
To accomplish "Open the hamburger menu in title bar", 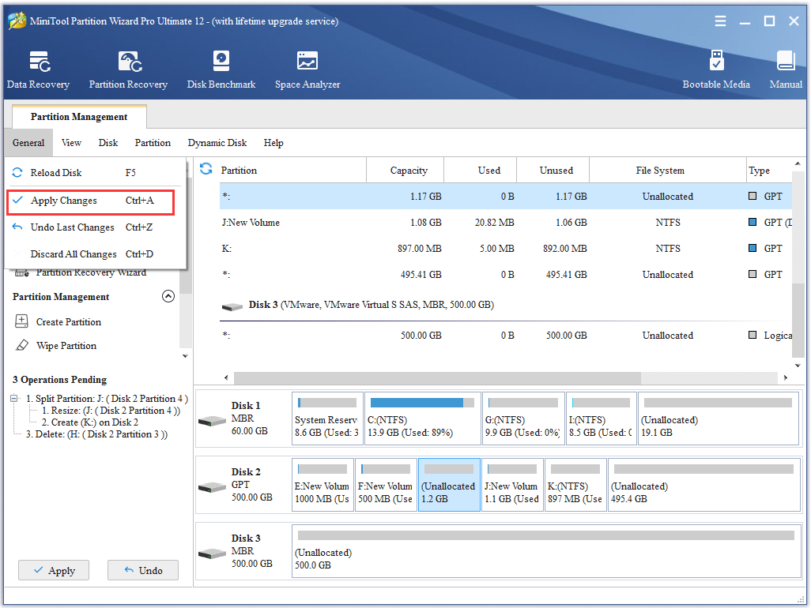I will pos(721,21).
